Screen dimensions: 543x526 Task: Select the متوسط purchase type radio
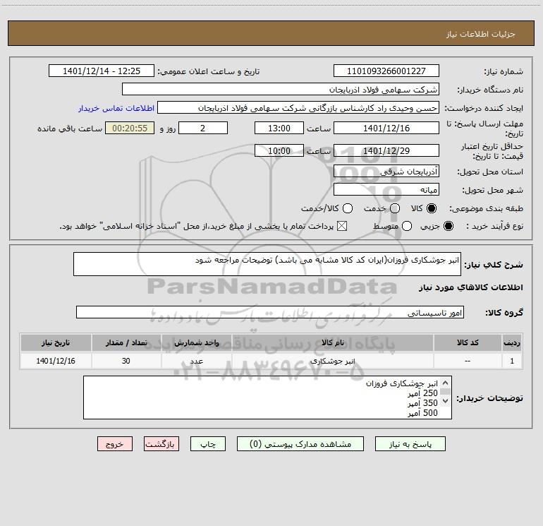point(407,226)
